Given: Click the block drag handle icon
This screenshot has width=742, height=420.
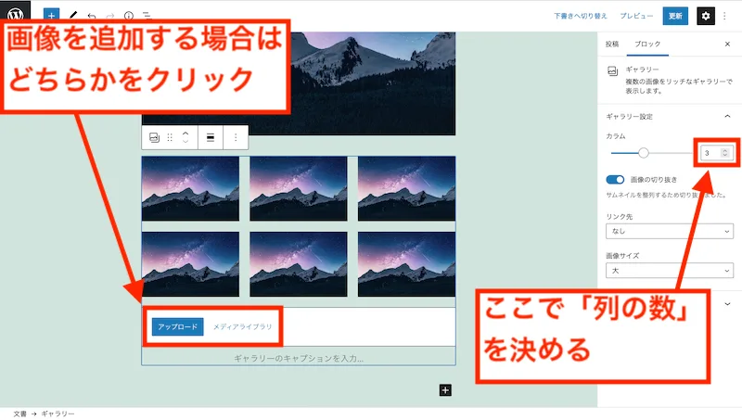Looking at the screenshot, I should click(170, 137).
